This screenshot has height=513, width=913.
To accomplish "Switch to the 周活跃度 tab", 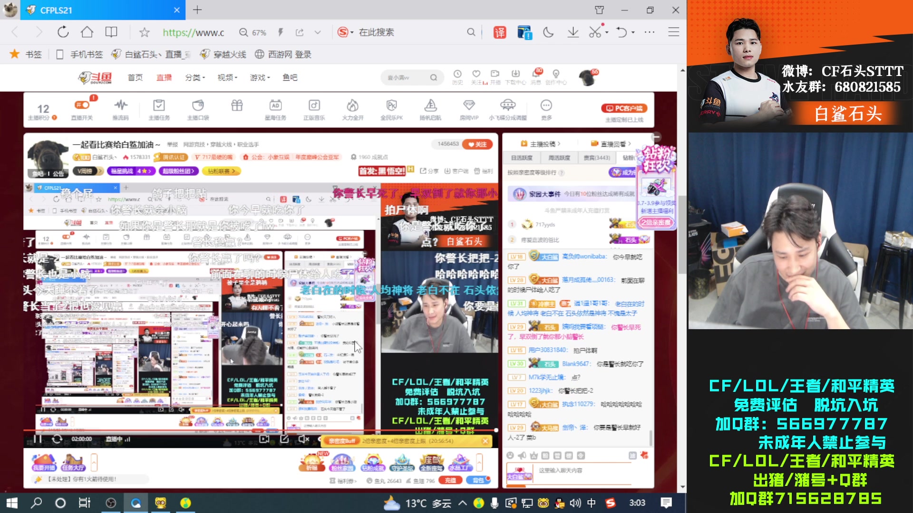I will (559, 158).
